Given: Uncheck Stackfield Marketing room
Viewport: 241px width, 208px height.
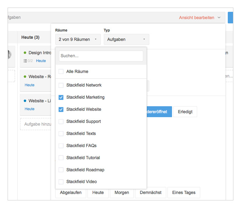Looking at the screenshot, I should (x=61, y=97).
